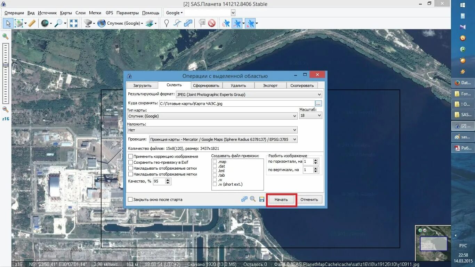
Task: Tick the .map georeference file checkbox
Action: click(215, 162)
